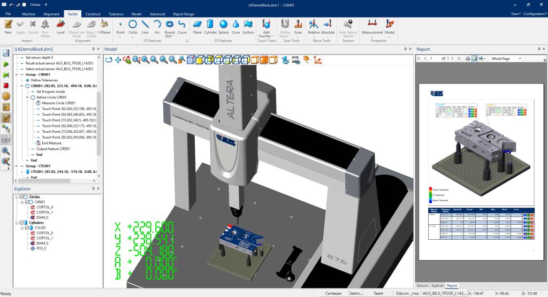Click the rotate view icon in Model toolbar
The height and width of the screenshot is (297, 548).
[x=109, y=60]
